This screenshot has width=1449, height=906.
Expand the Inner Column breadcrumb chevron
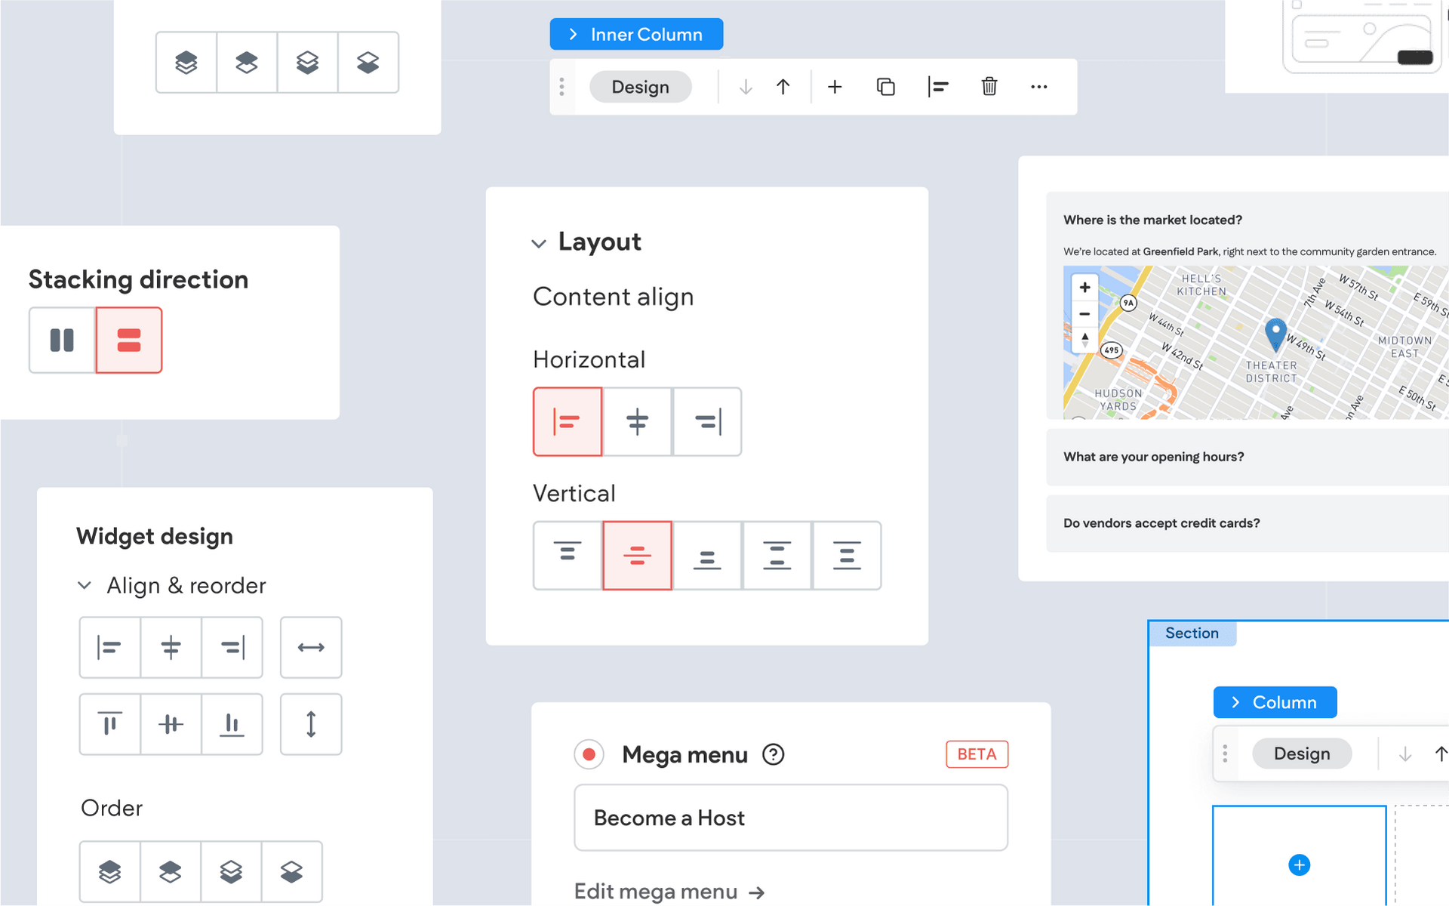[573, 35]
